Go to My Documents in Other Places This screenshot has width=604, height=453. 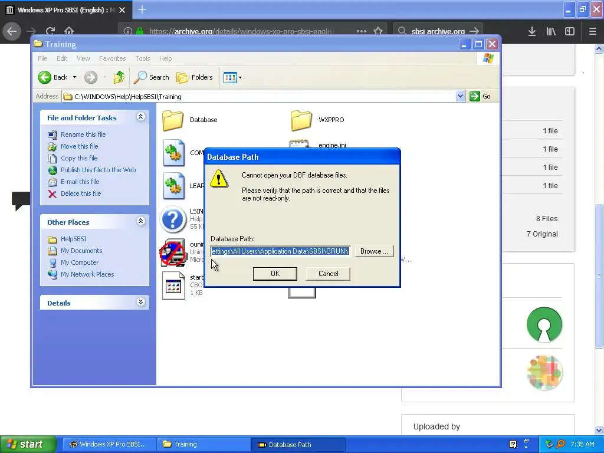81,251
